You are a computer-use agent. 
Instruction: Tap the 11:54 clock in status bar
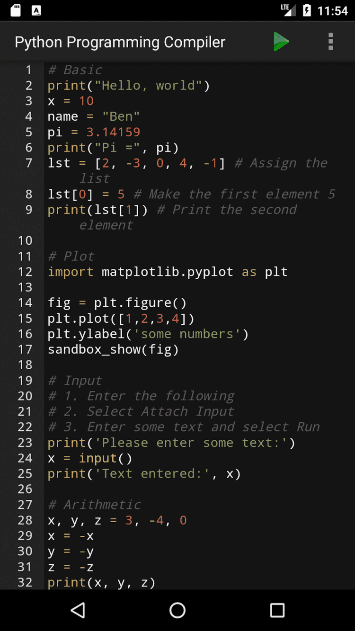point(332,10)
